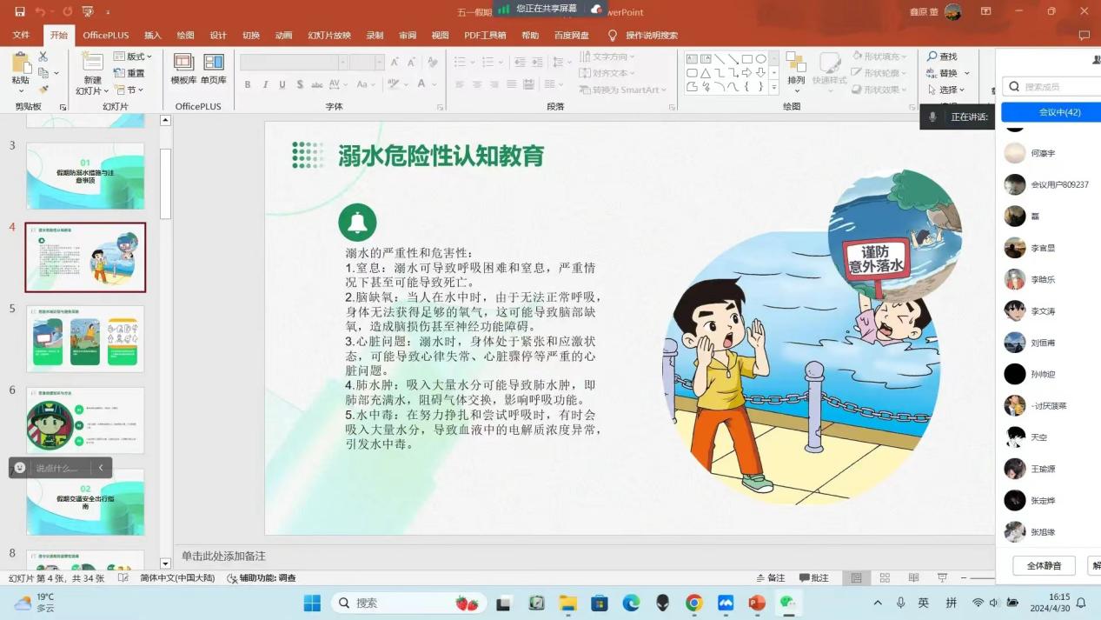
Task: Select the triangle shape in shapes gallery
Action: click(x=706, y=73)
